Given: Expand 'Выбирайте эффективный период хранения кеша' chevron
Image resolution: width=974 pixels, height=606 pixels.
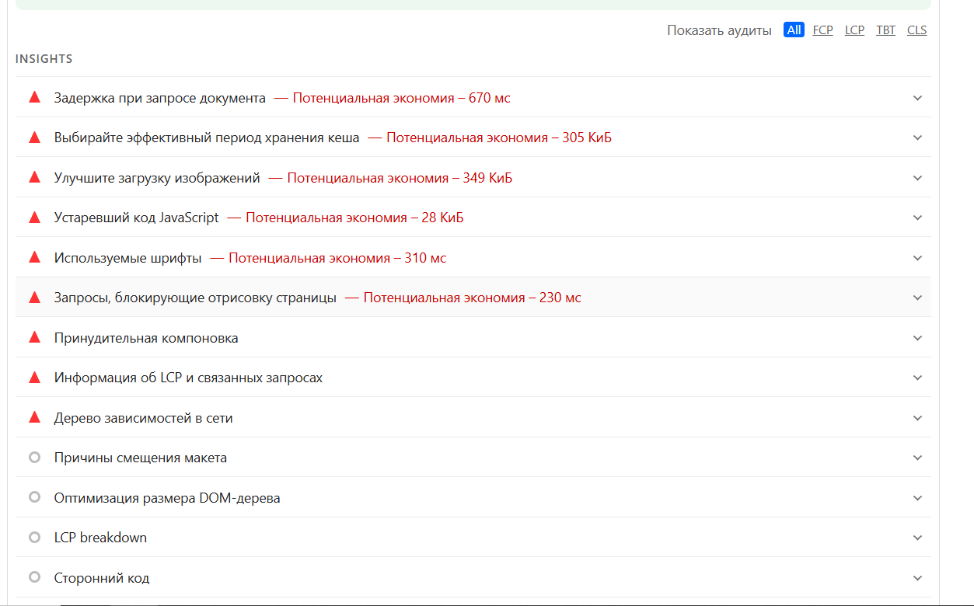Looking at the screenshot, I should tap(917, 138).
